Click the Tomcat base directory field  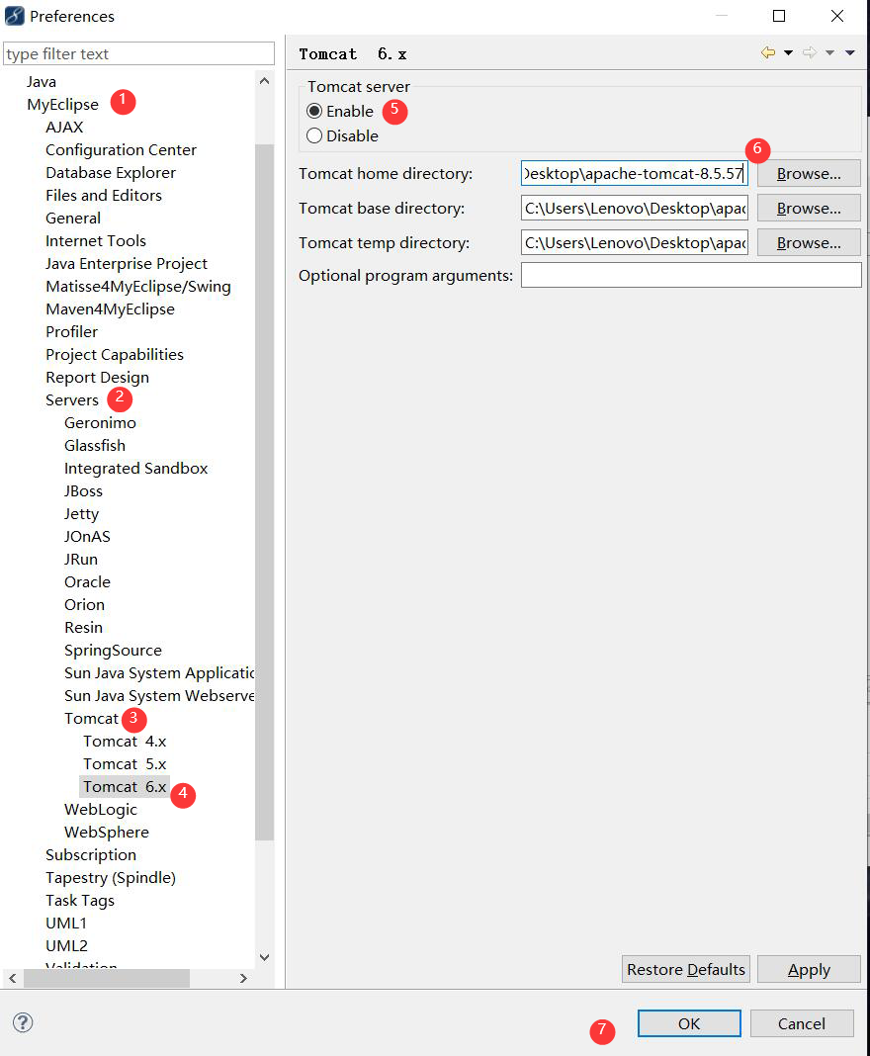635,208
